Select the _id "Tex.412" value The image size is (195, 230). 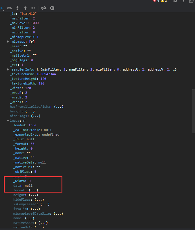[x=28, y=14]
